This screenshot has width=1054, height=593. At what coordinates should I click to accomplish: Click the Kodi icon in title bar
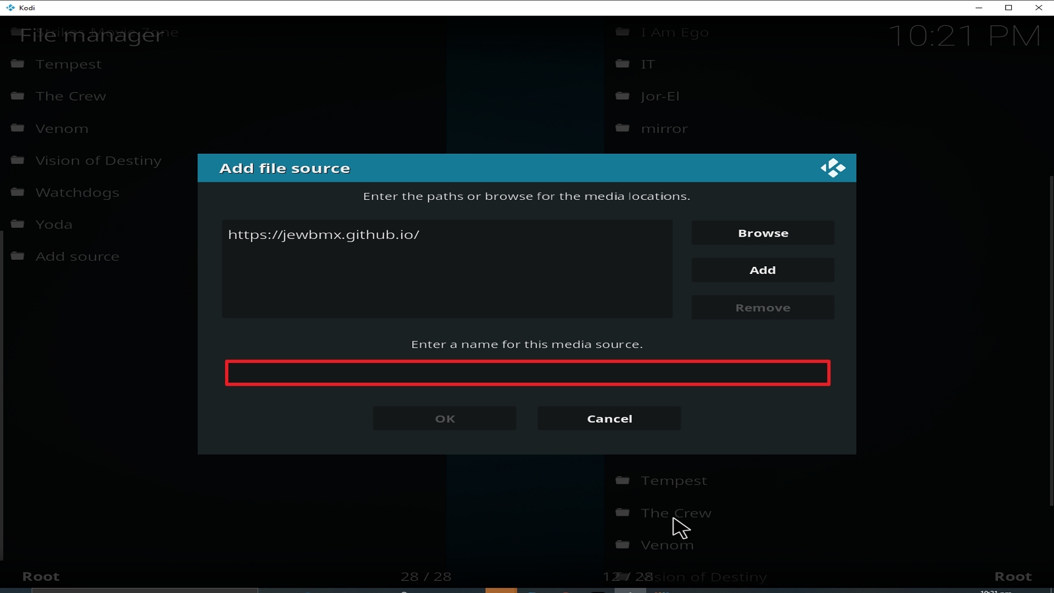click(x=10, y=8)
